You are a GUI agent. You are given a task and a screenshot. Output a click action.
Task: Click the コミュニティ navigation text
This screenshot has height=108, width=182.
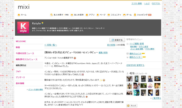click(116, 15)
